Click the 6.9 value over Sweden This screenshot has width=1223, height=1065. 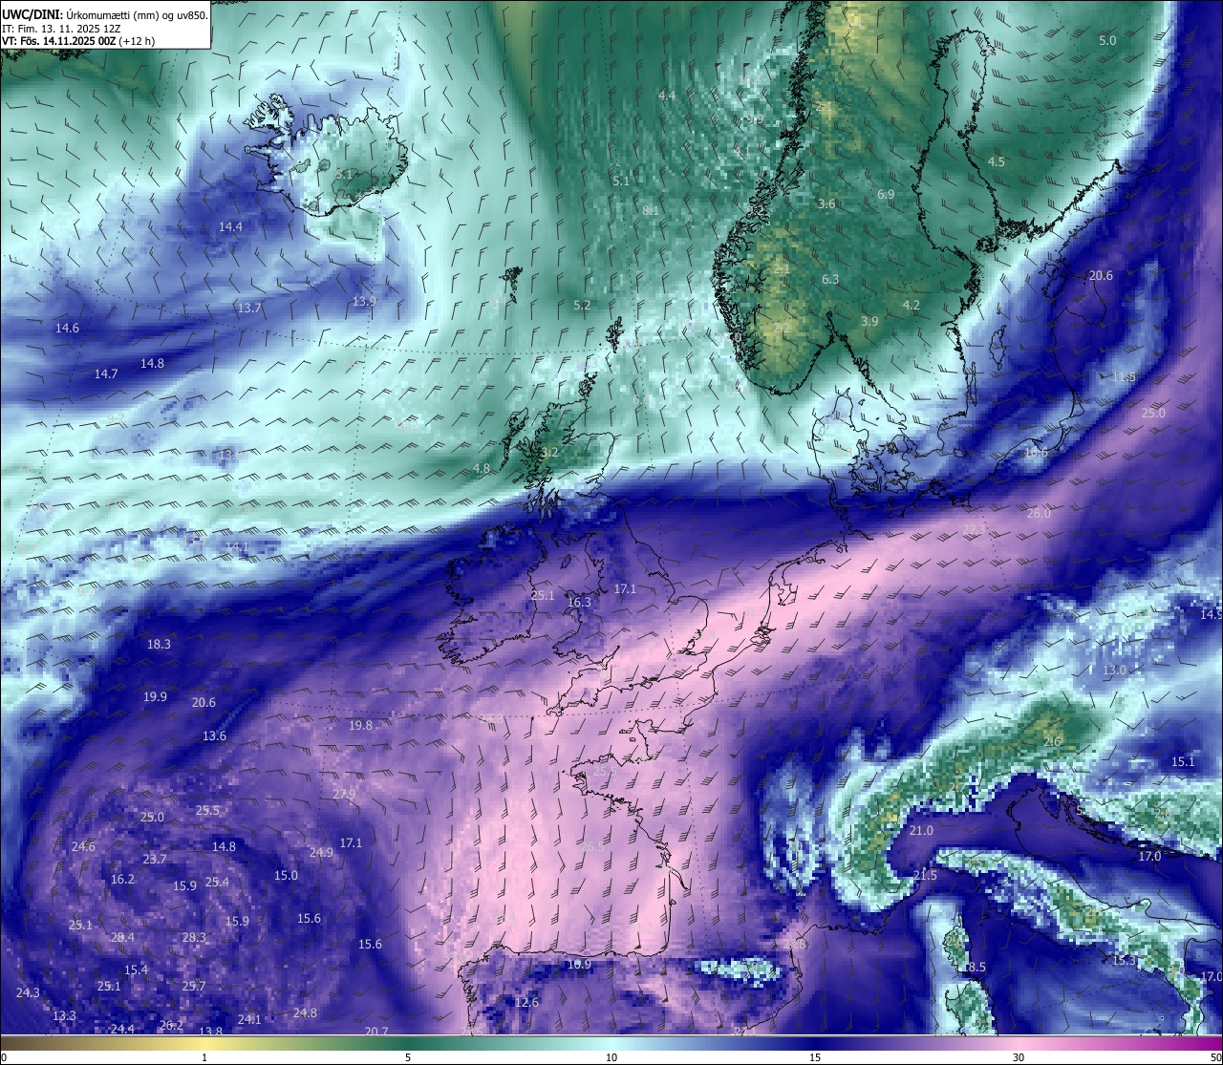pos(886,194)
